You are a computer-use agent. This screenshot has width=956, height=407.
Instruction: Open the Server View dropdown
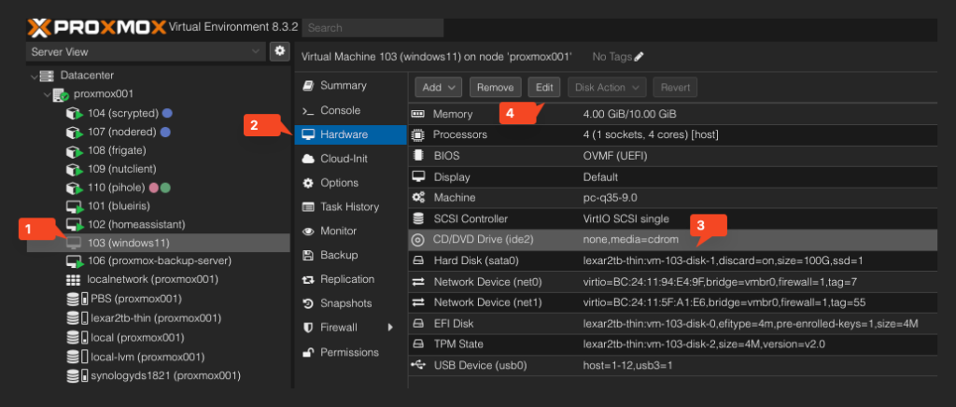pos(146,51)
